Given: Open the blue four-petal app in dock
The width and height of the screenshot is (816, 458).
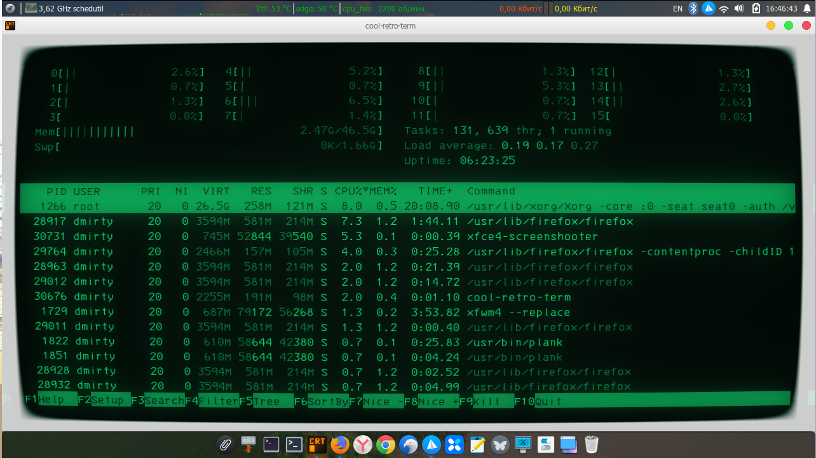Looking at the screenshot, I should (x=454, y=444).
